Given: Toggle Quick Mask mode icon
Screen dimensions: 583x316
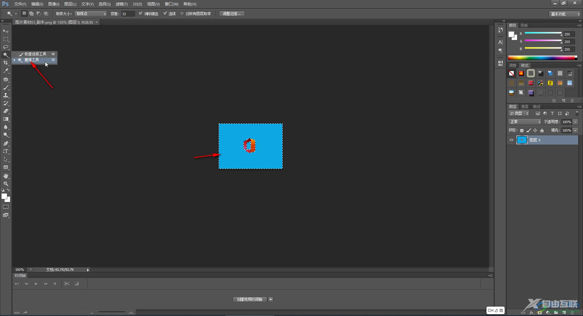Looking at the screenshot, I should coord(6,207).
